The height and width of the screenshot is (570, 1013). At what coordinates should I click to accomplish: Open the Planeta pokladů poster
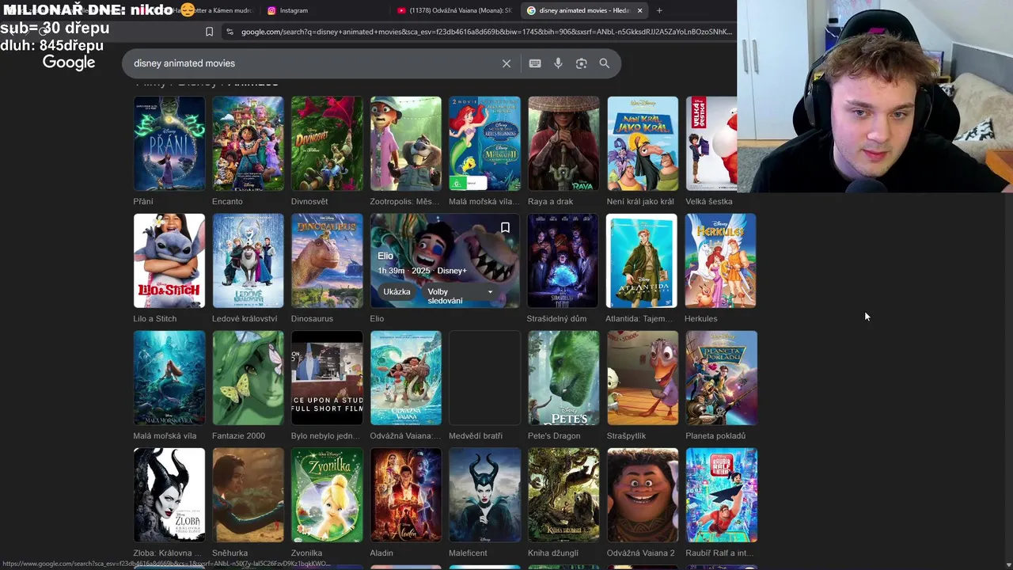coord(721,378)
